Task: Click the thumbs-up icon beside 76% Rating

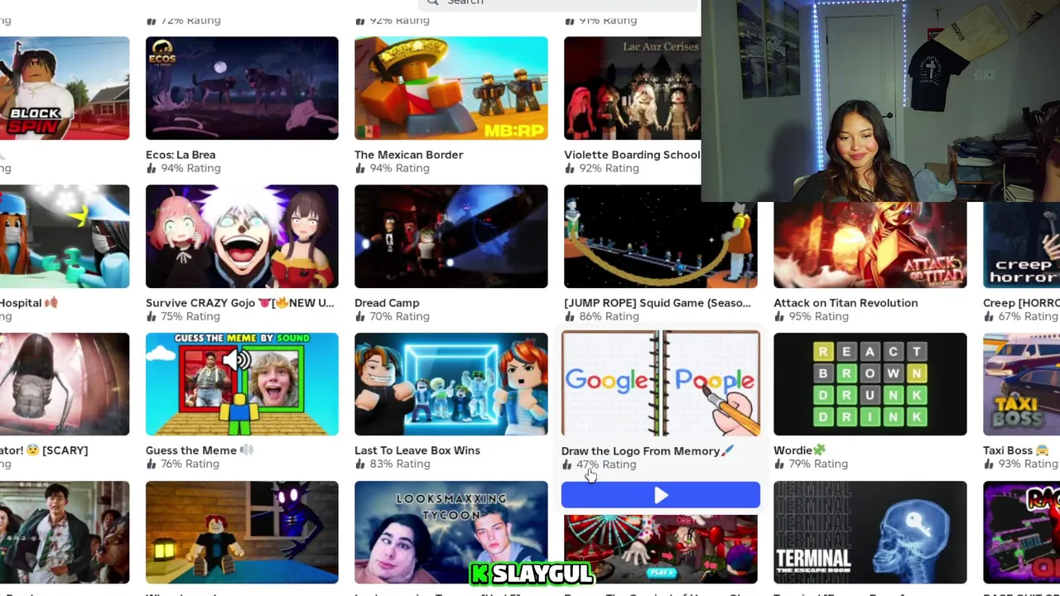Action: point(151,464)
